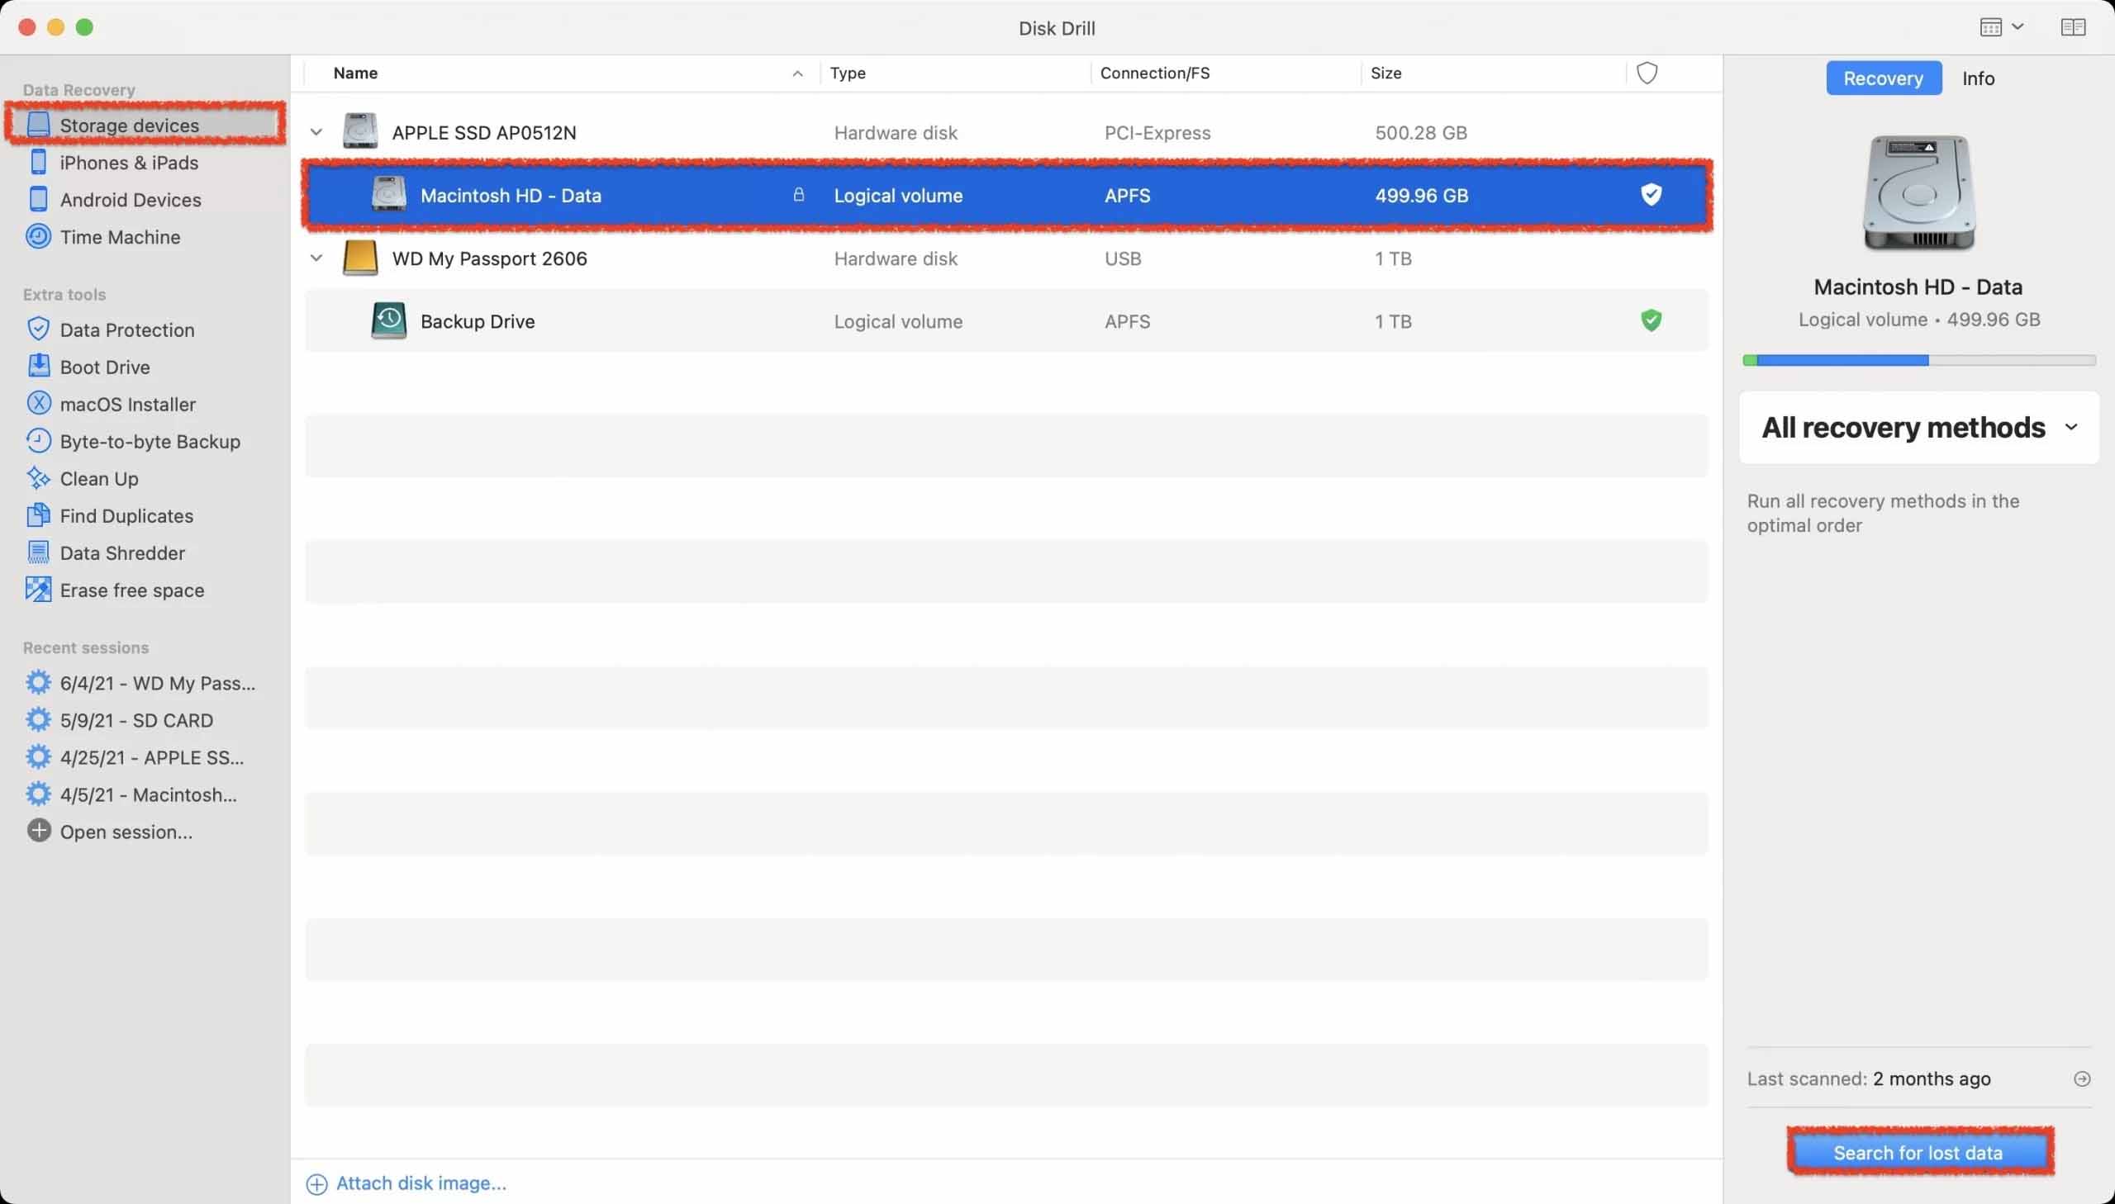Toggle protection shield on Backup Drive

(1651, 321)
